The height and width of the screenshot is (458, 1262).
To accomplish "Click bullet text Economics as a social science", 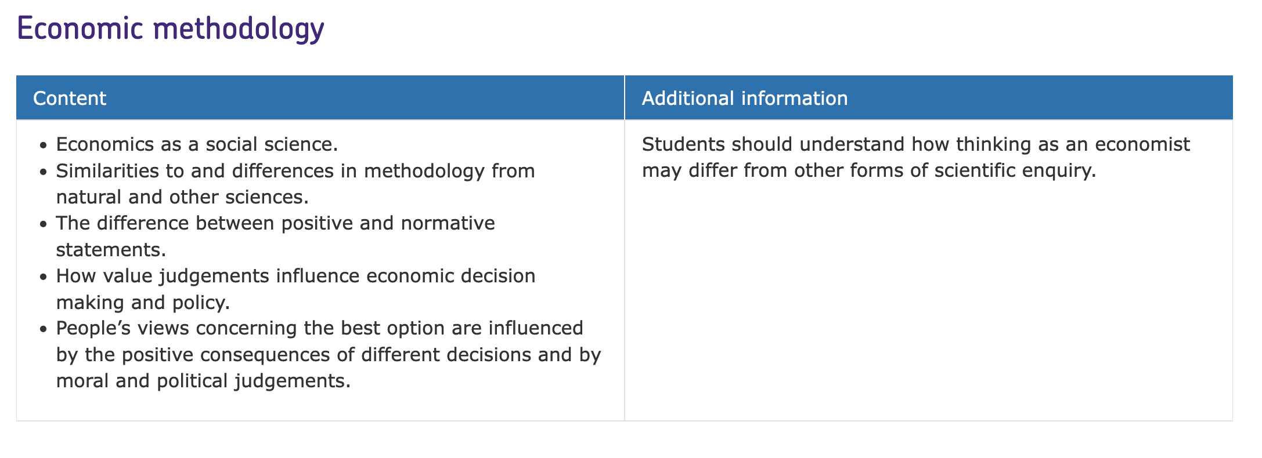I will (197, 144).
